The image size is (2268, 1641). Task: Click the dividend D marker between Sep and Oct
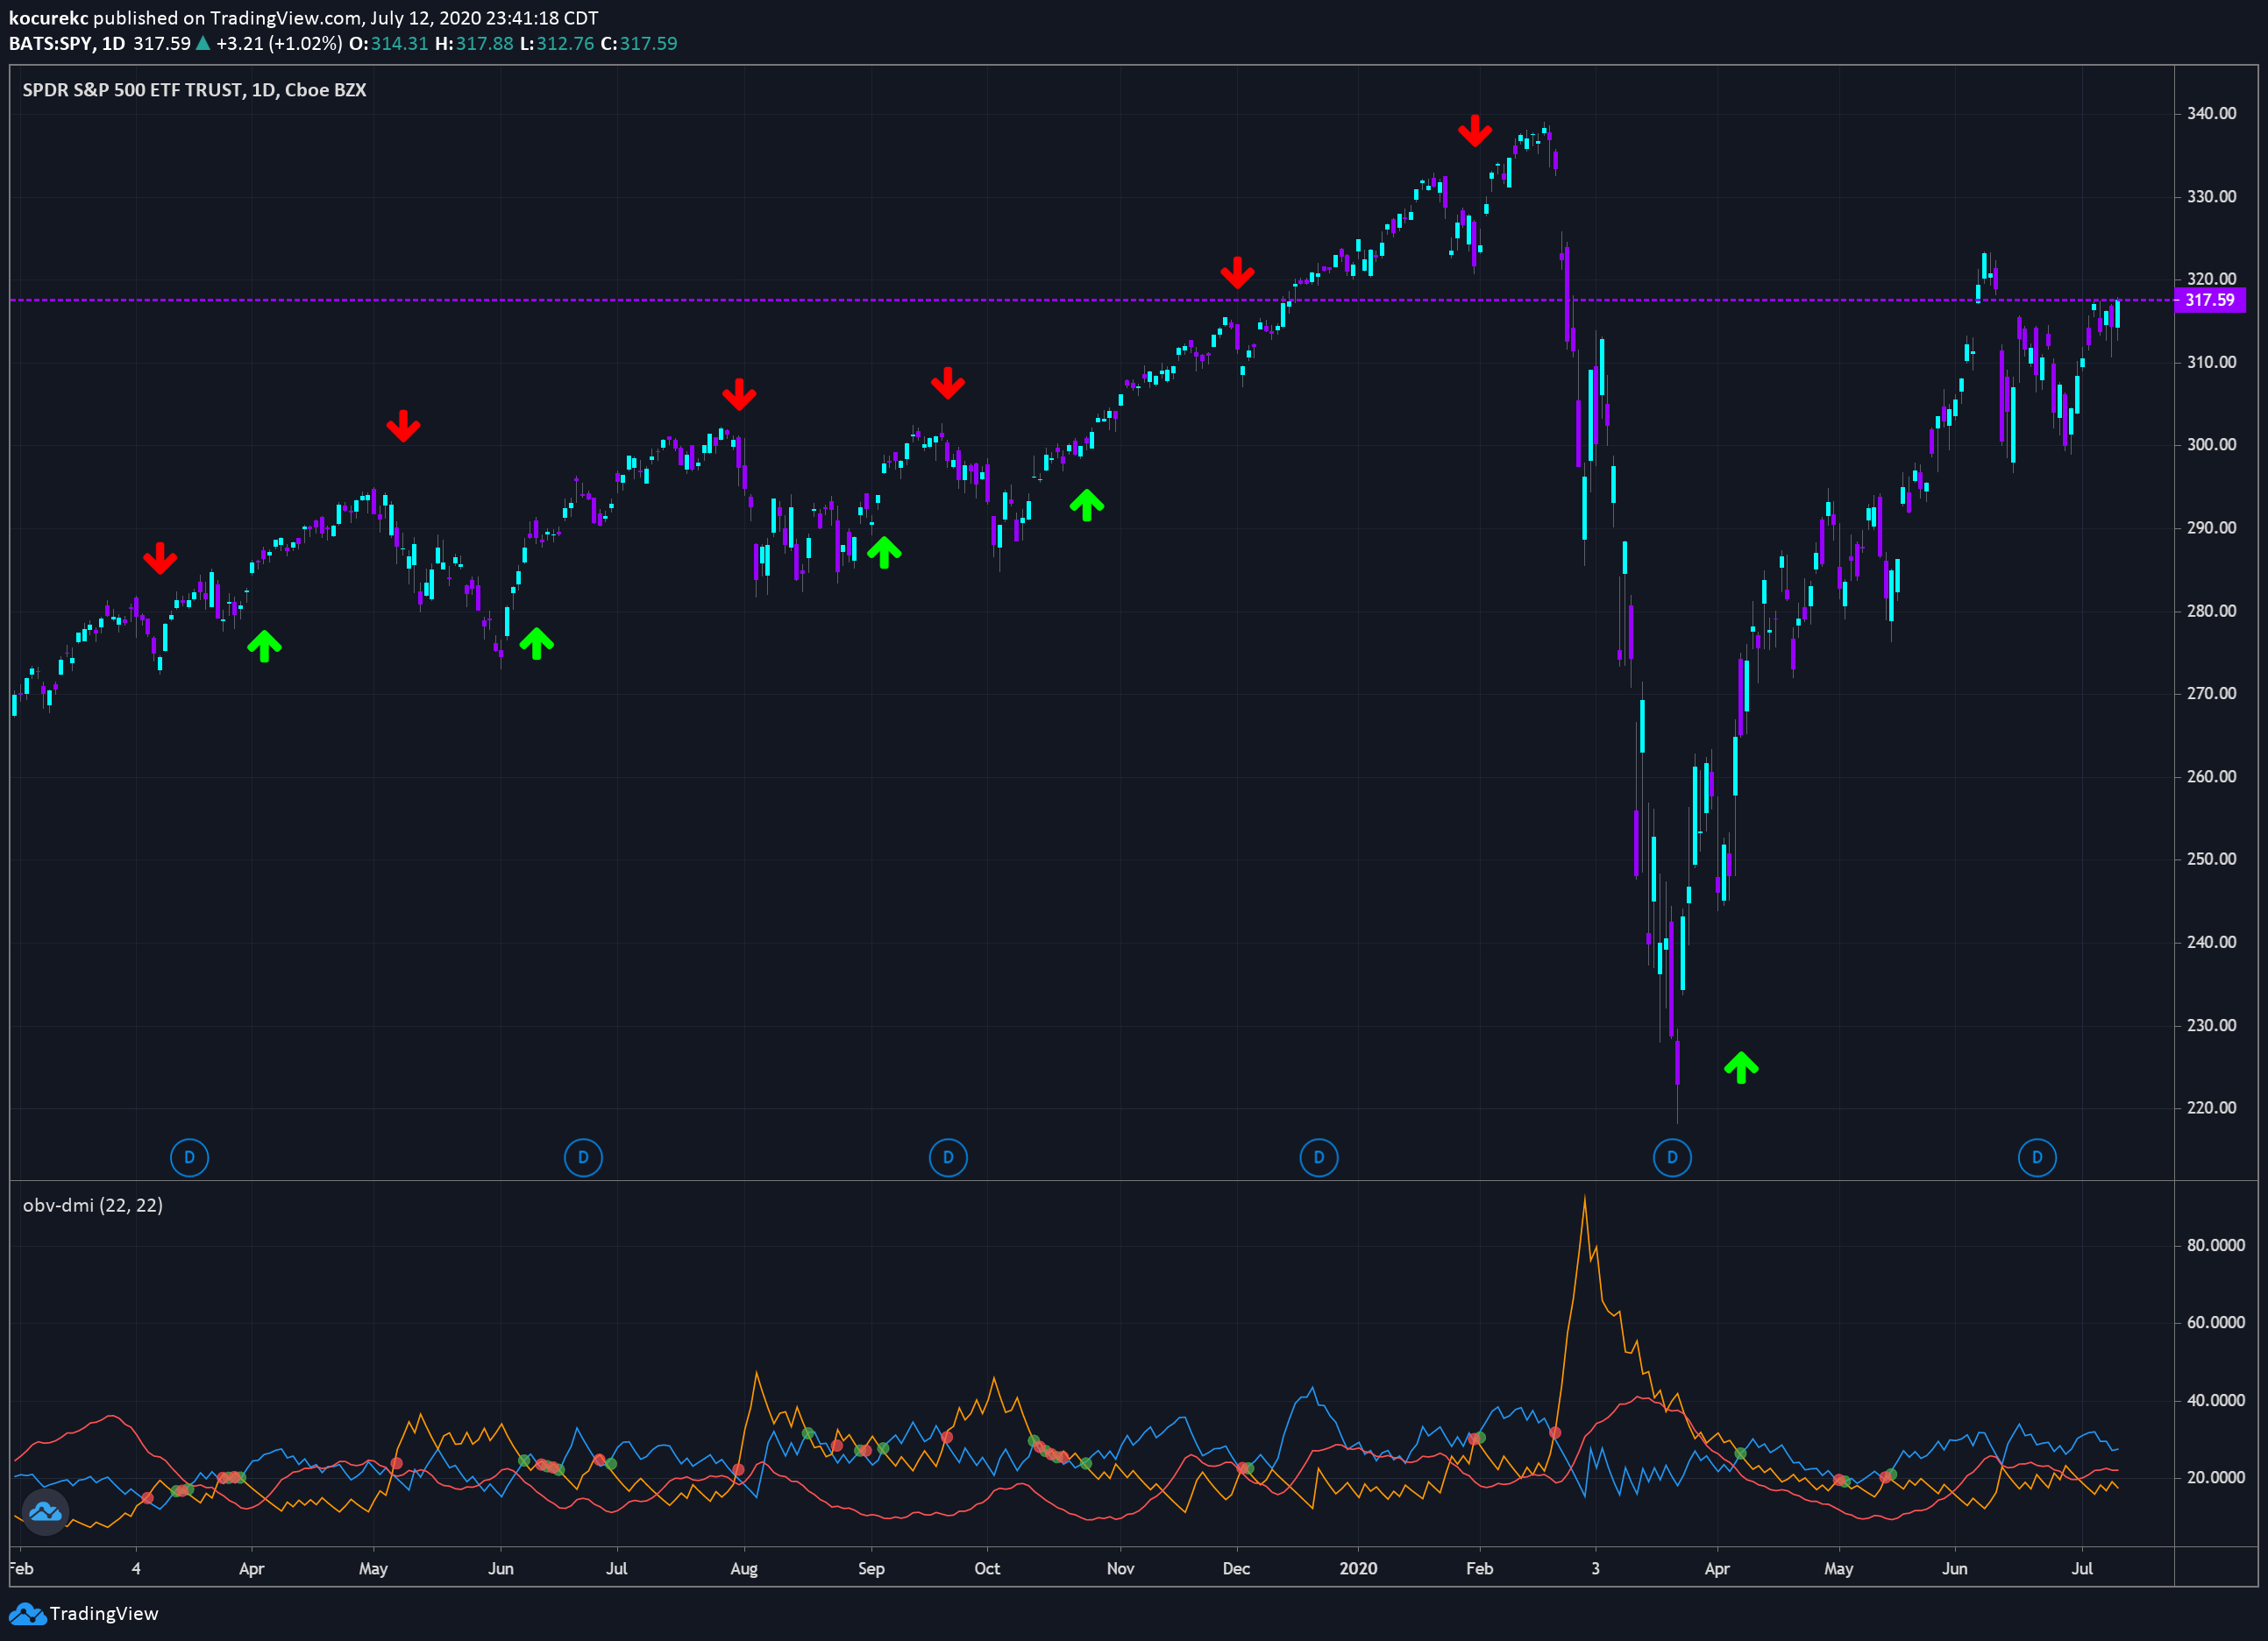click(x=948, y=1157)
